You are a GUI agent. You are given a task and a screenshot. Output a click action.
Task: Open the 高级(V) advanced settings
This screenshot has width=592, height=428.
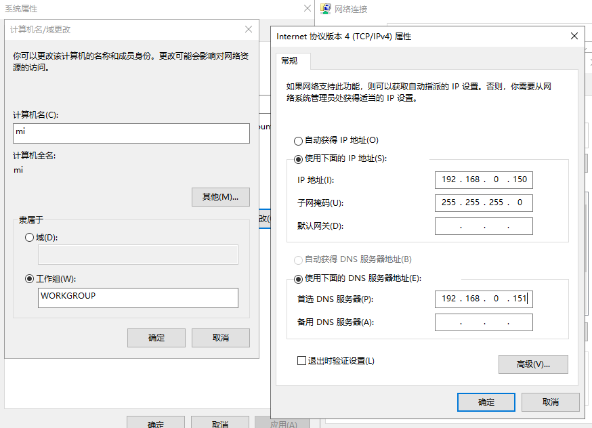point(533,364)
